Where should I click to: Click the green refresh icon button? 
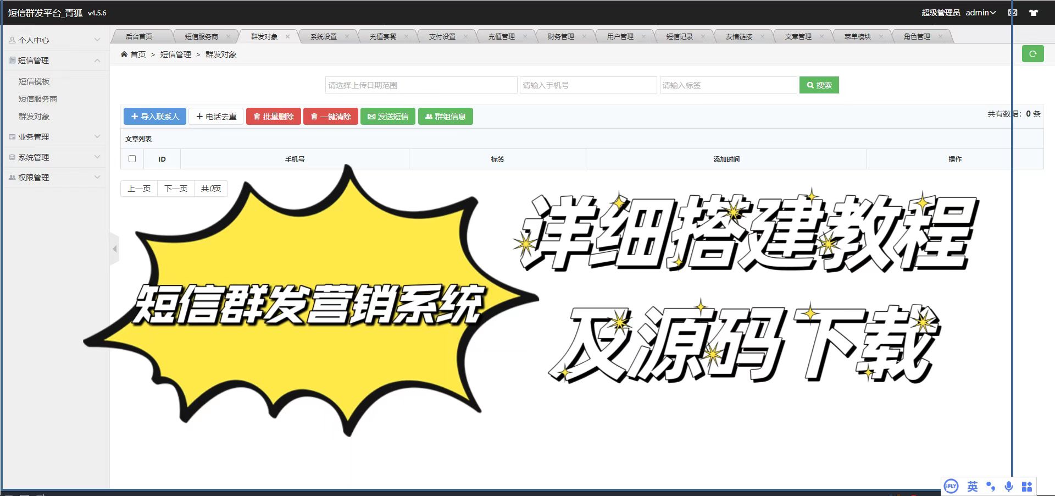(1032, 54)
